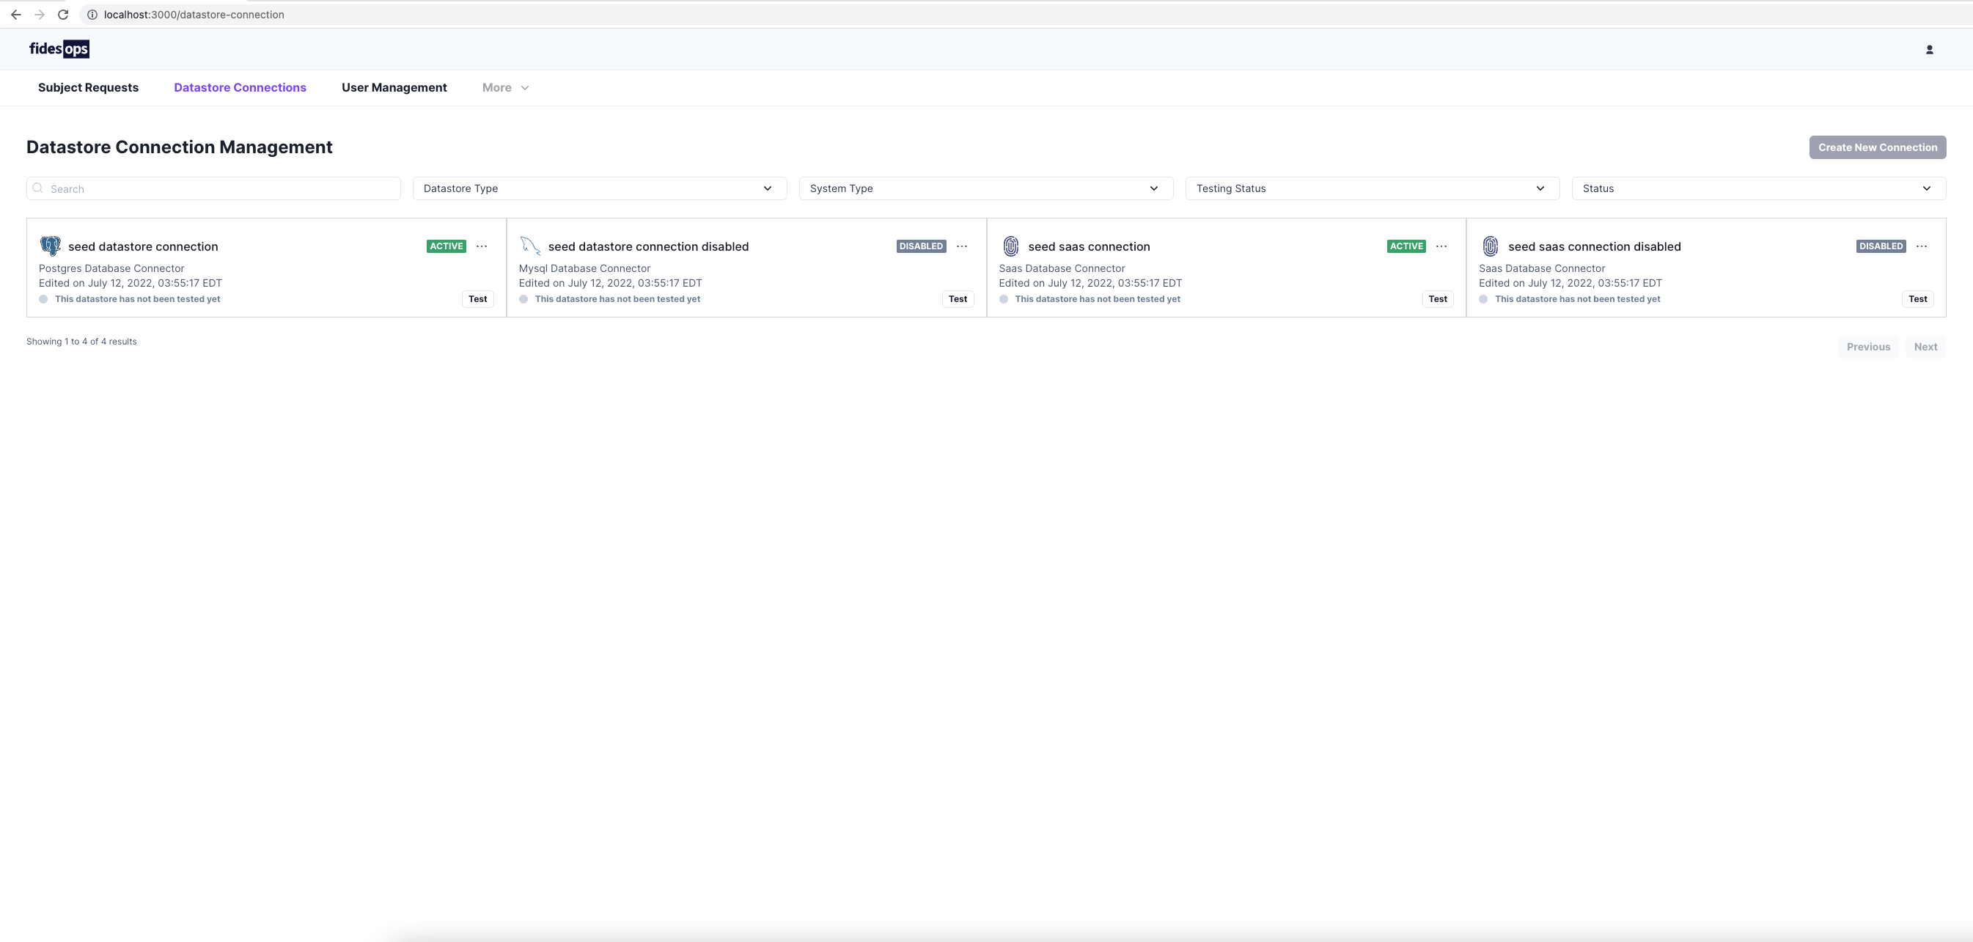The height and width of the screenshot is (942, 1973).
Task: Expand the Status filter dropdown
Action: (1757, 188)
